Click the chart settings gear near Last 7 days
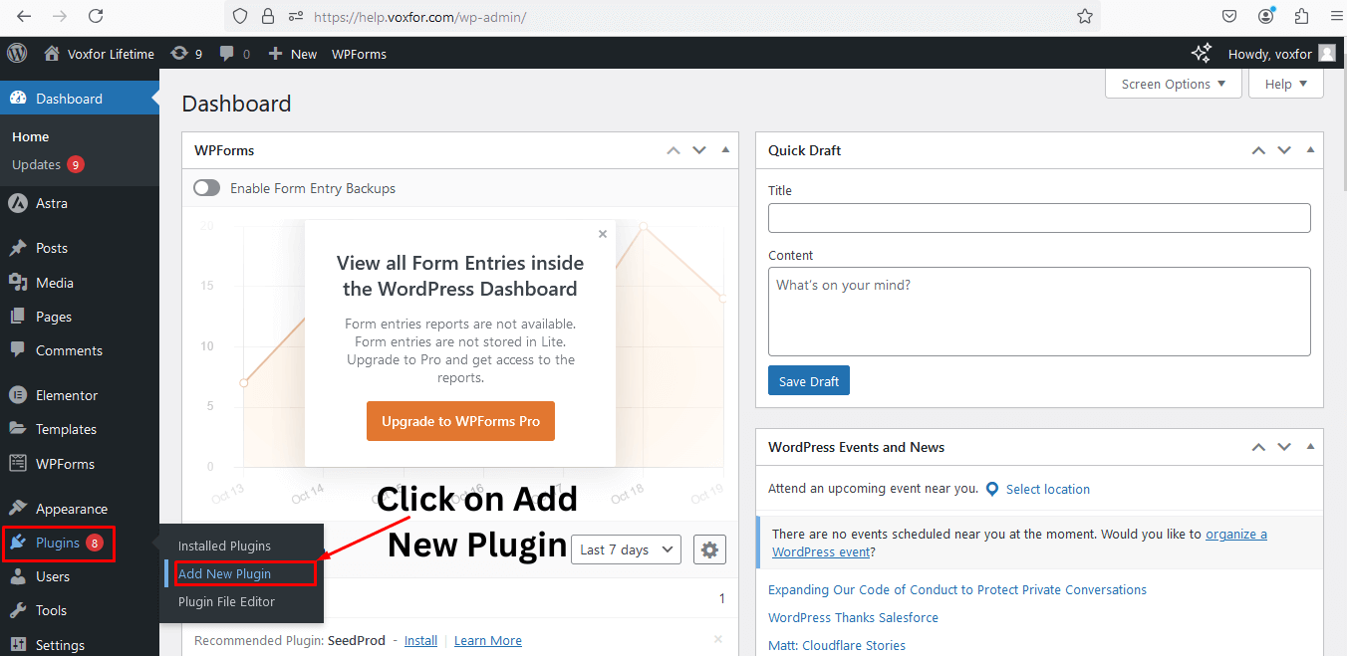This screenshot has width=1347, height=656. coord(709,548)
